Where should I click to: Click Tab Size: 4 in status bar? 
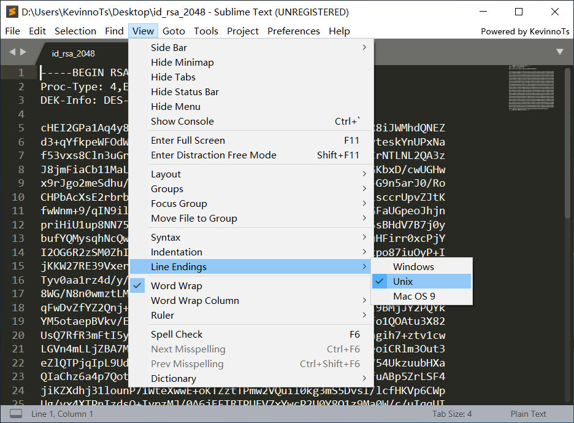click(x=452, y=414)
